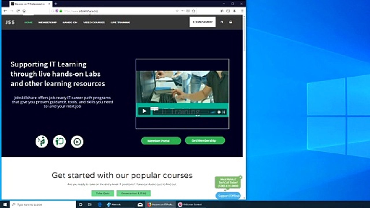Screen dimensions: 370x208
Task: Click the Get Membership button
Action: (205, 140)
